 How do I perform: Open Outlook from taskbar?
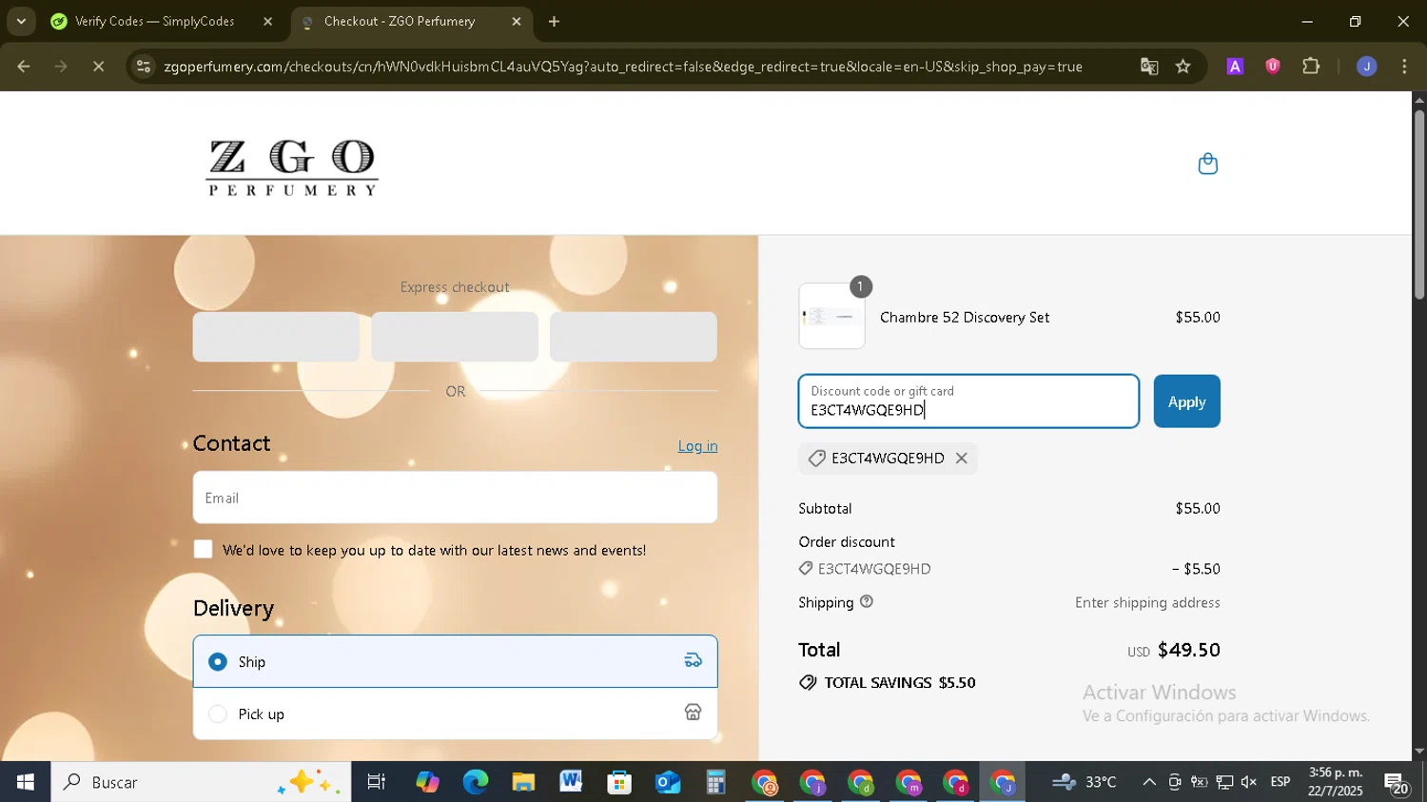click(x=668, y=782)
